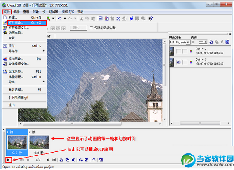234x170 pixels.
Task: Open the undo history dropdown arrow
Action: (65, 19)
